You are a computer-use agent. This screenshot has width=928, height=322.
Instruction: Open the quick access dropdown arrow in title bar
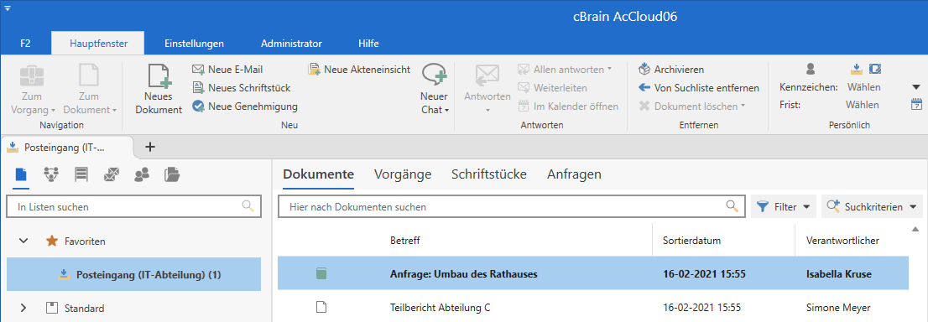pos(7,8)
